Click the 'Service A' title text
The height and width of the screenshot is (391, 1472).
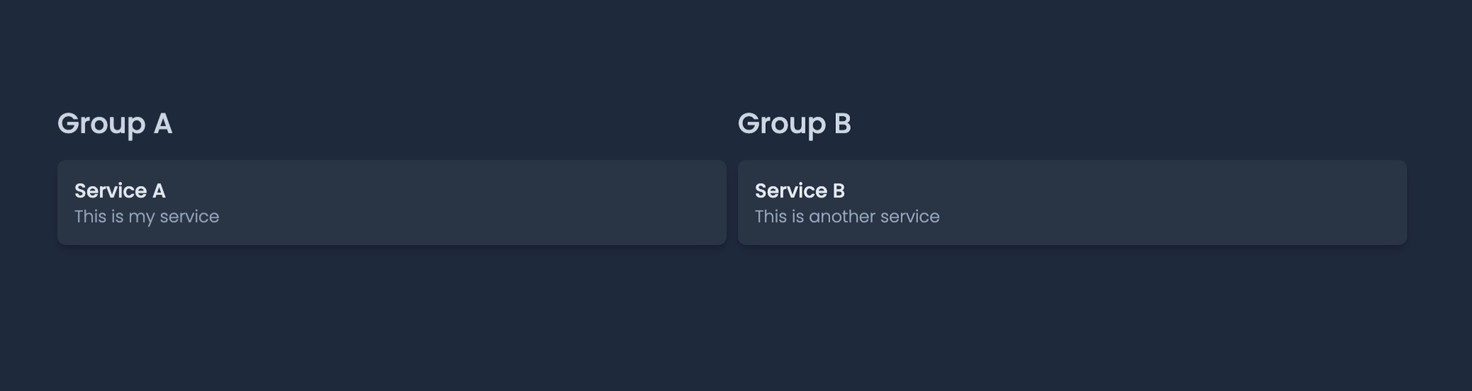tap(120, 191)
